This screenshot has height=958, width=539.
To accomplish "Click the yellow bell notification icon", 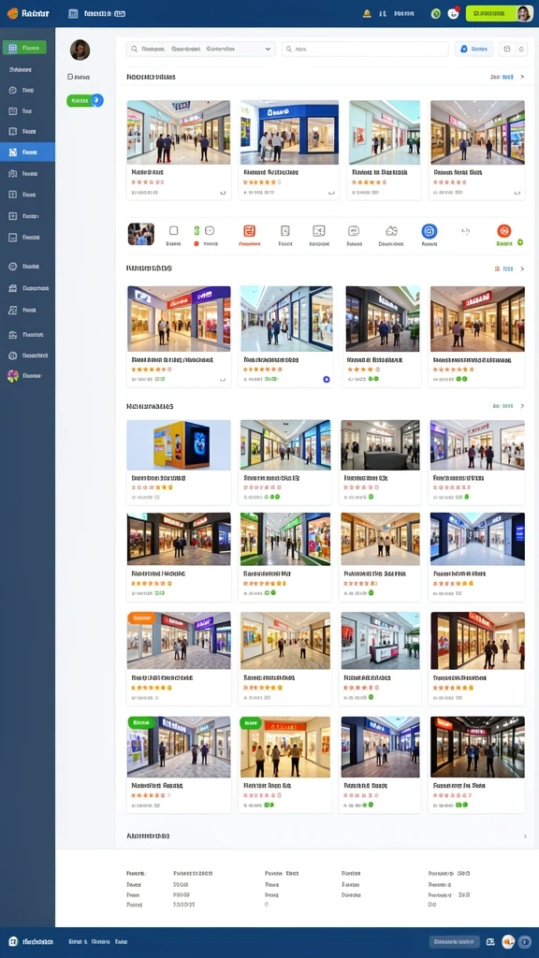I will pos(367,13).
